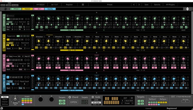The width and height of the screenshot is (193, 110).
Task: Select the CC 1 track tab
Action: pyautogui.click(x=39, y=9)
